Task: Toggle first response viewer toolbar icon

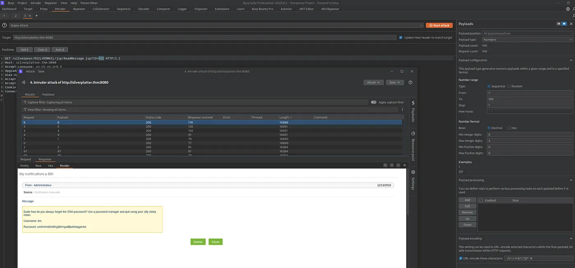Action: pos(386,165)
